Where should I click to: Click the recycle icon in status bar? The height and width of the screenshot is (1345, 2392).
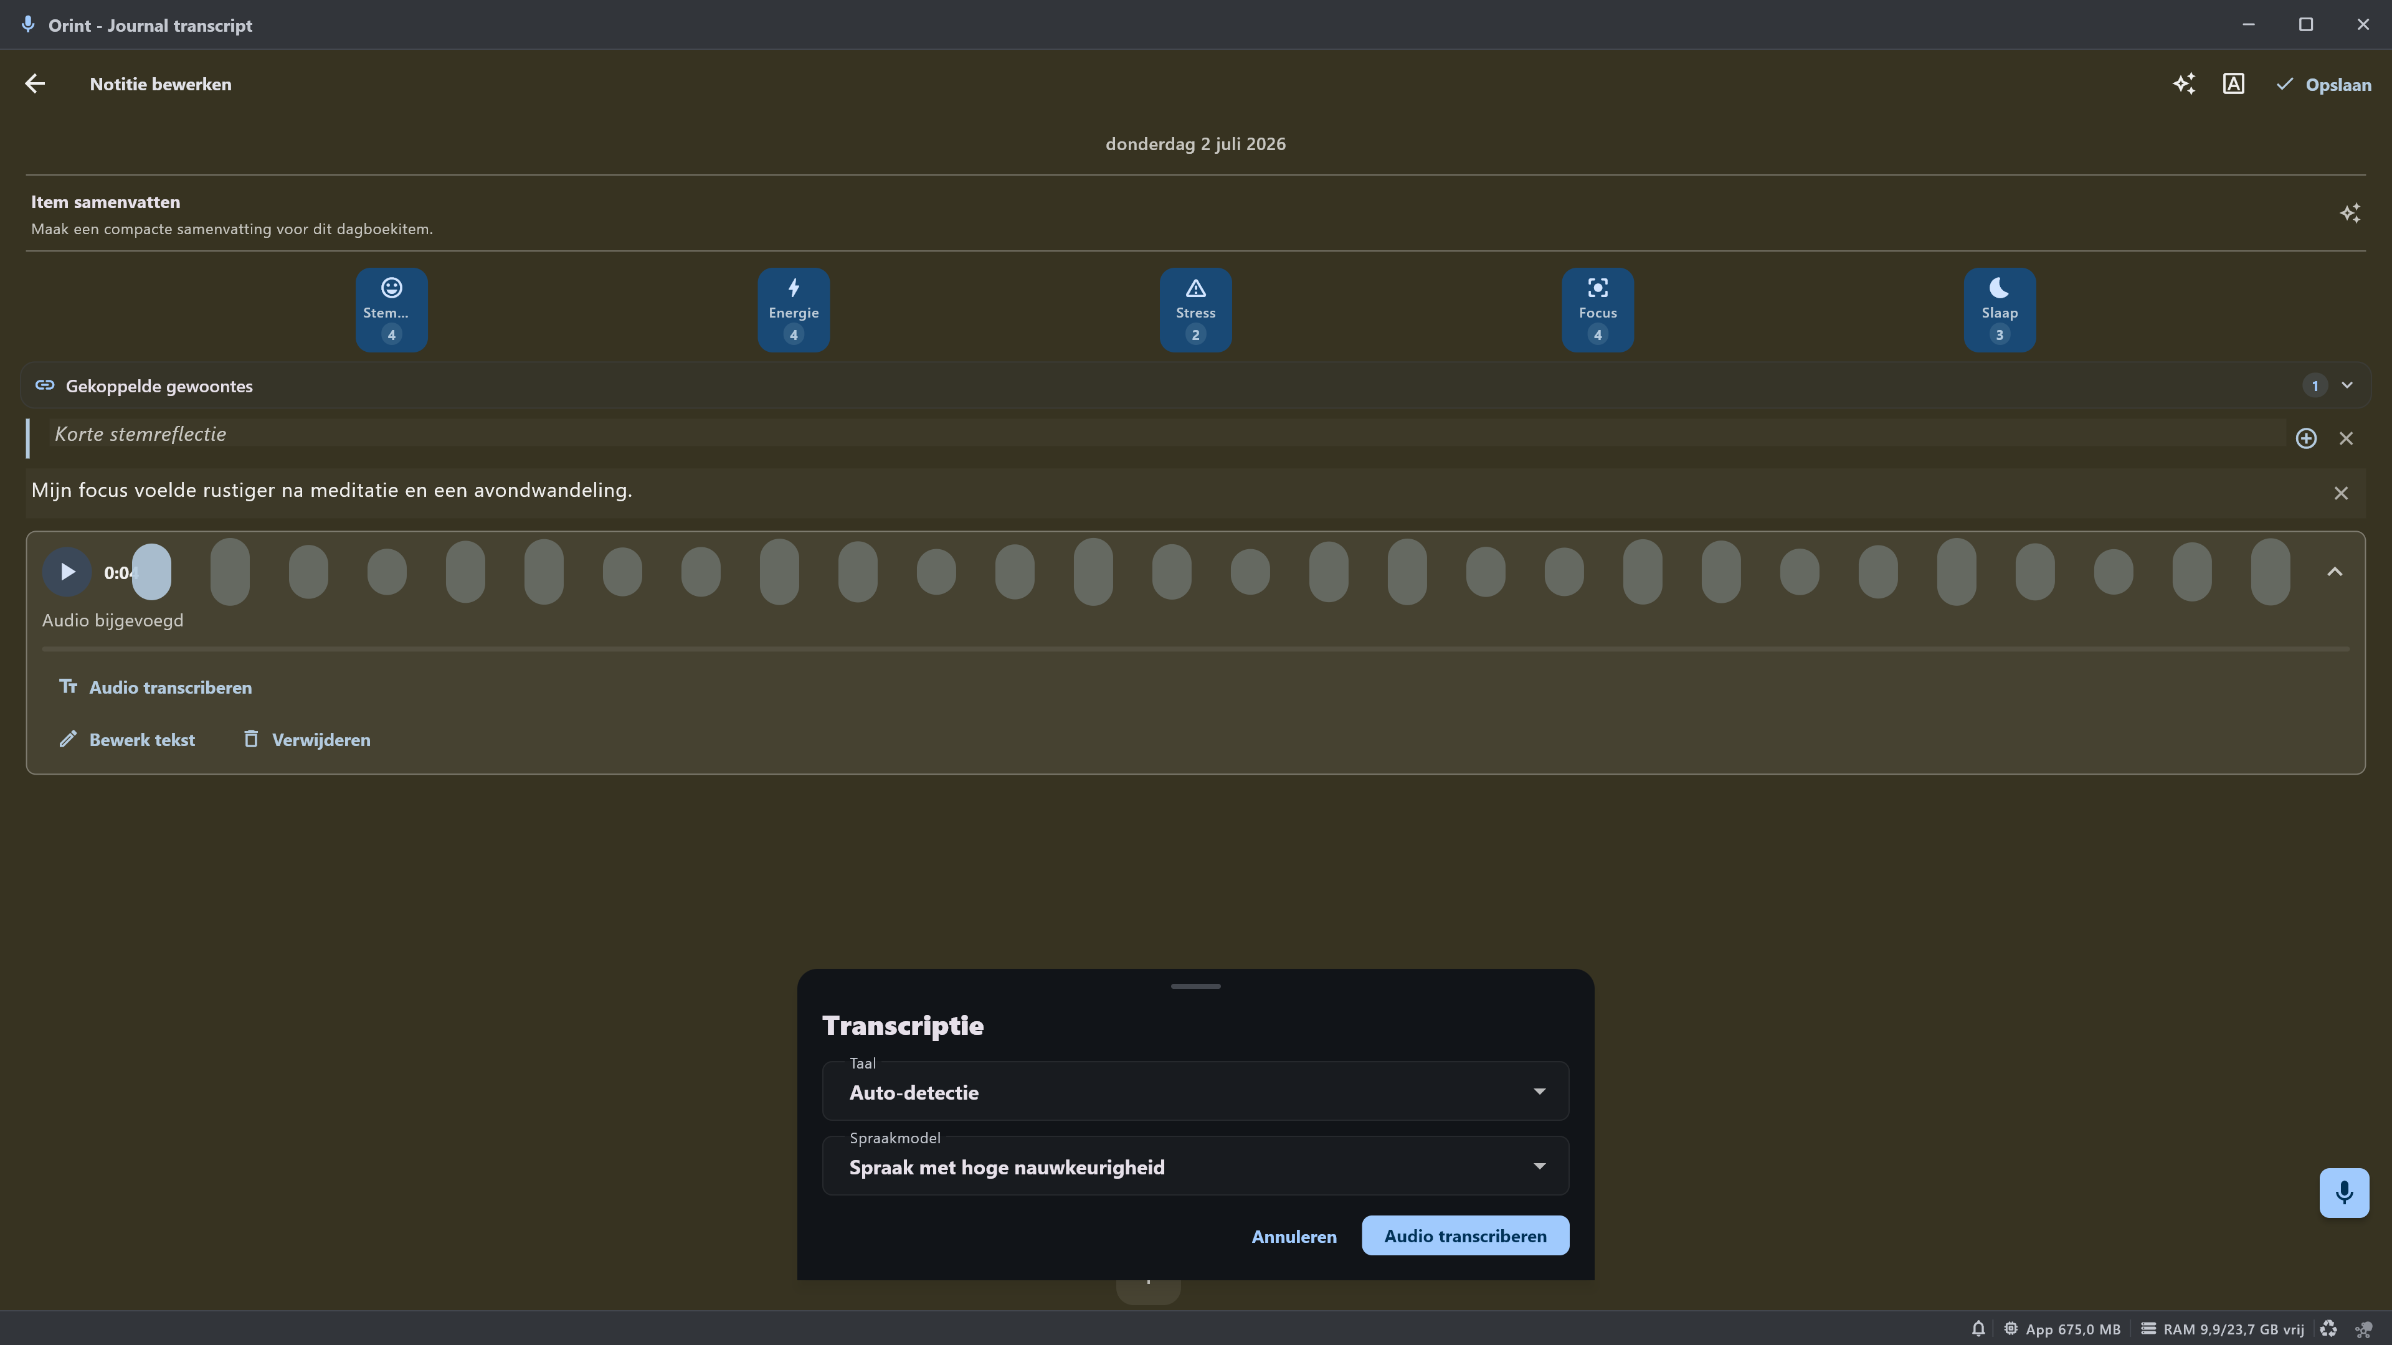point(2328,1329)
